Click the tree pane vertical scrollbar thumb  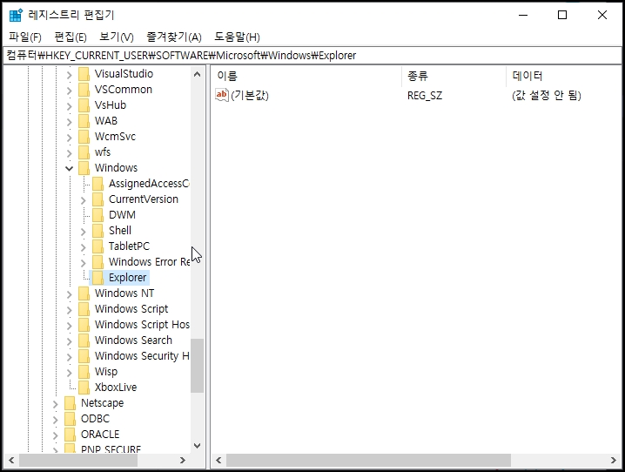coord(197,366)
